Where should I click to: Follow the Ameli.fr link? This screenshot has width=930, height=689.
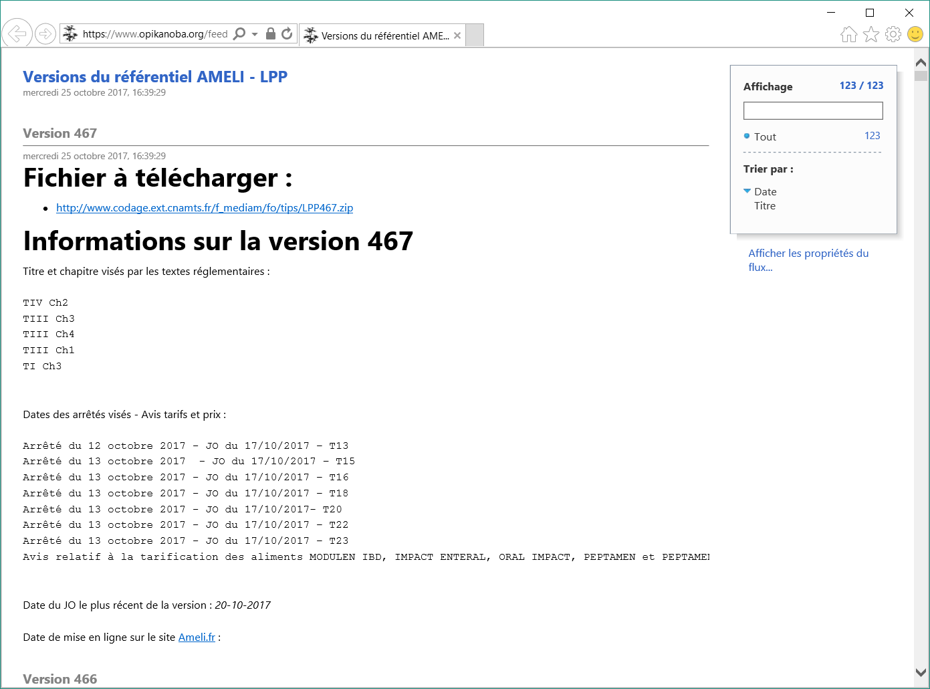coord(197,637)
